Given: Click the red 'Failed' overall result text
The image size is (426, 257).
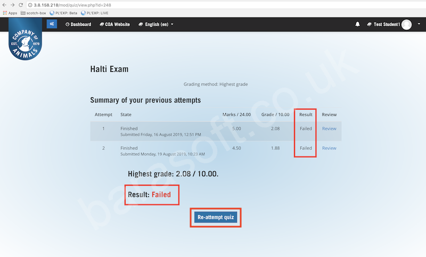Looking at the screenshot, I should point(161,195).
